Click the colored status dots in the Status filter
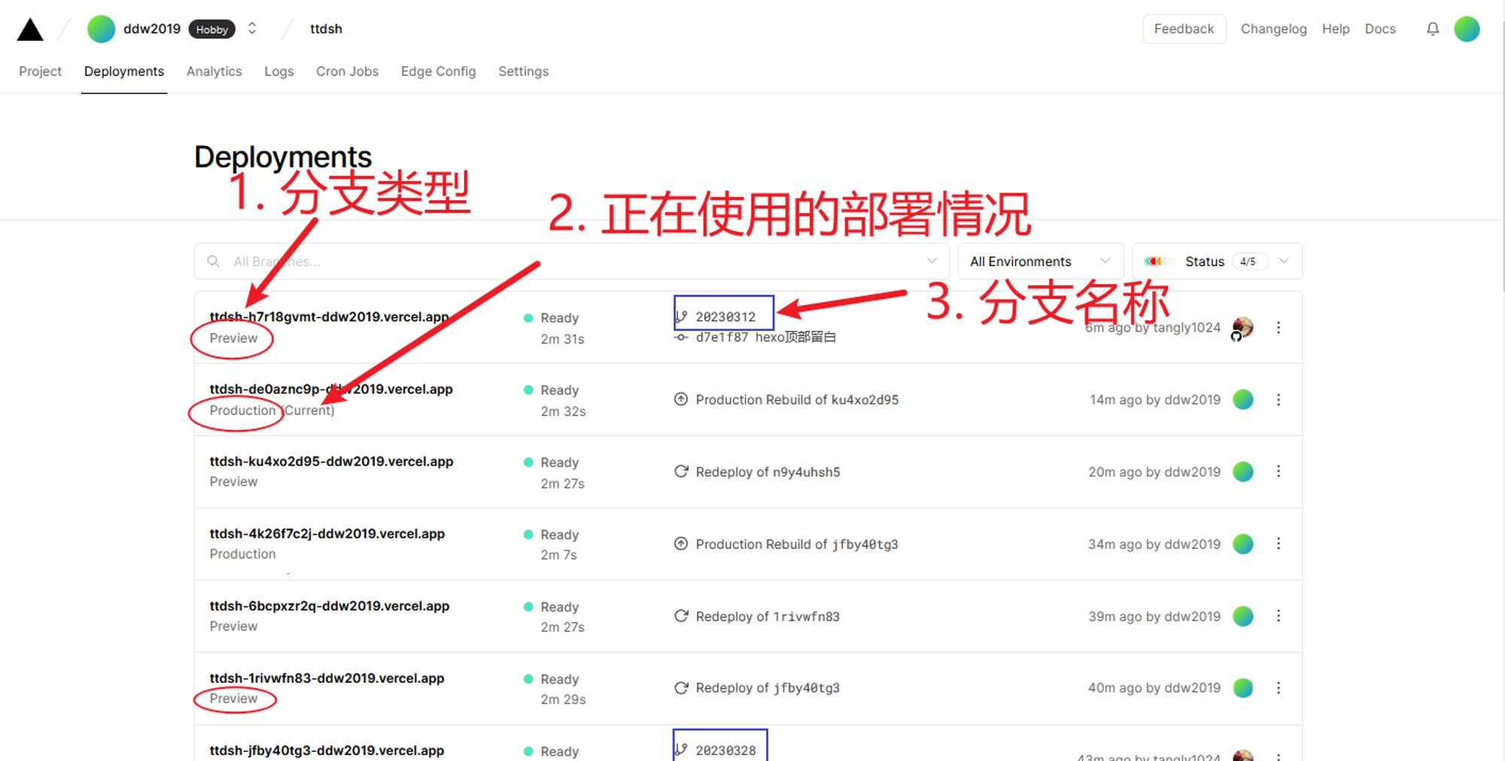The width and height of the screenshot is (1505, 761). (x=1157, y=261)
